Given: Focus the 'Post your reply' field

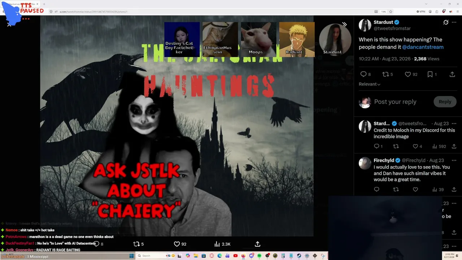Looking at the screenshot, I should [395, 102].
